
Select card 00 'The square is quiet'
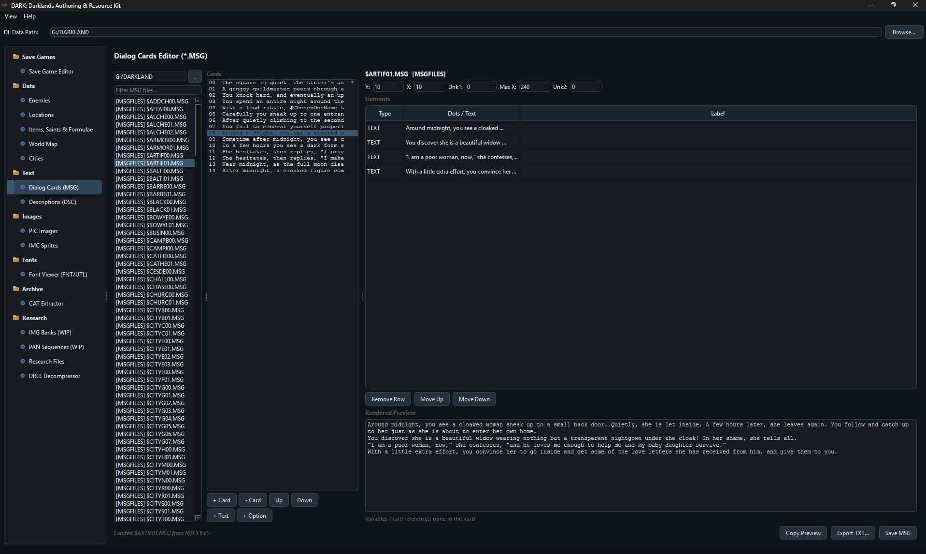(x=282, y=83)
